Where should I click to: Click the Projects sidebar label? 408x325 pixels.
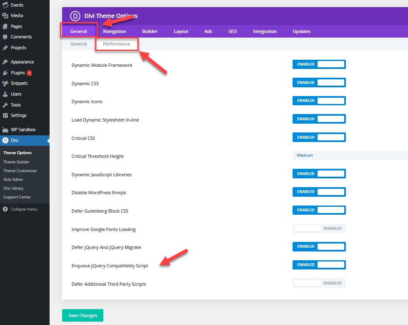[18, 48]
